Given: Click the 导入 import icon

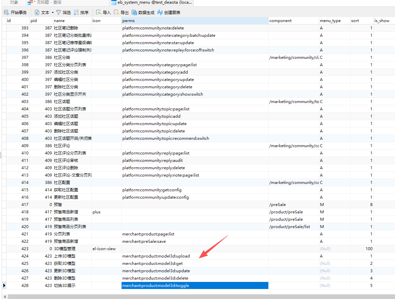Looking at the screenshot, I should pos(99,13).
